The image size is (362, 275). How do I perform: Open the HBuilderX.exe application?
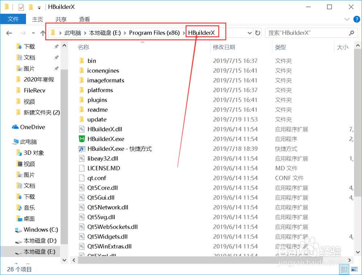coord(106,139)
